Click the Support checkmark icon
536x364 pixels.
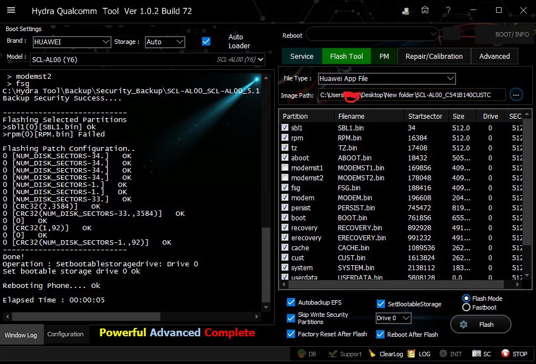pyautogui.click(x=332, y=354)
